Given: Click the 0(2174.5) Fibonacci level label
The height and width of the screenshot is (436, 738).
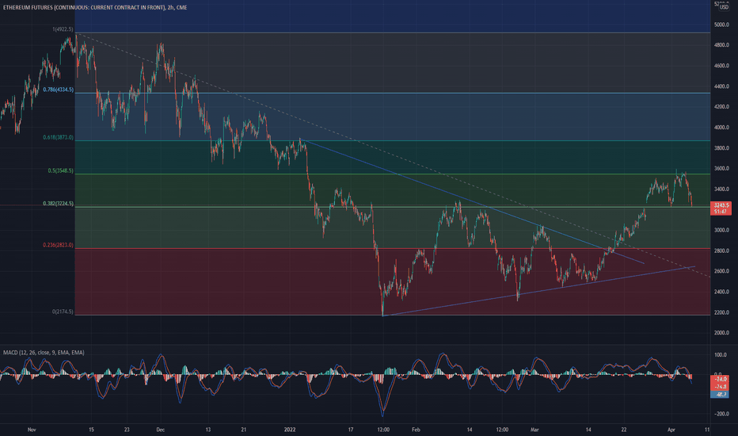Looking at the screenshot, I should 63,312.
